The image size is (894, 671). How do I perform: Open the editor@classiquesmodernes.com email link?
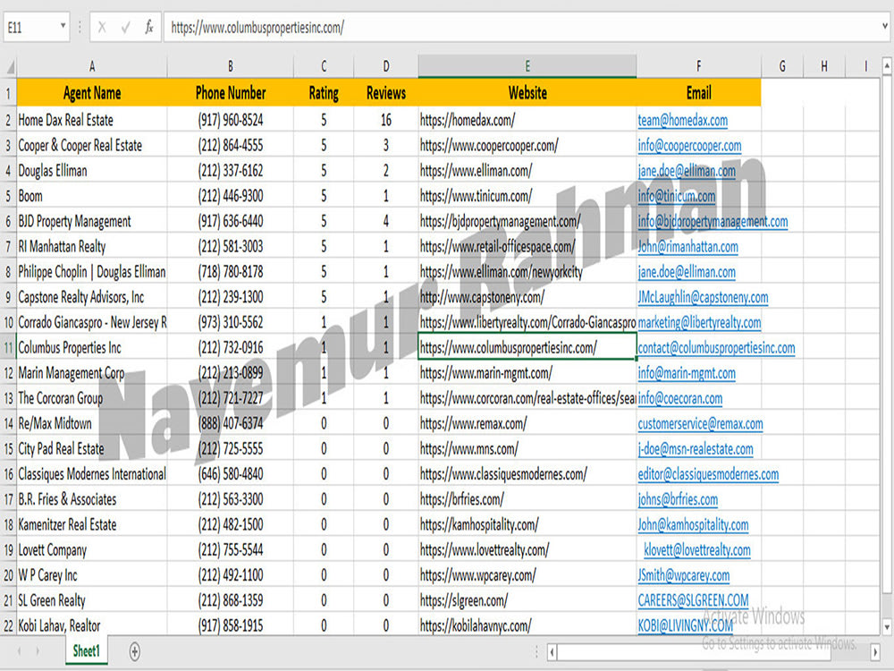click(708, 474)
